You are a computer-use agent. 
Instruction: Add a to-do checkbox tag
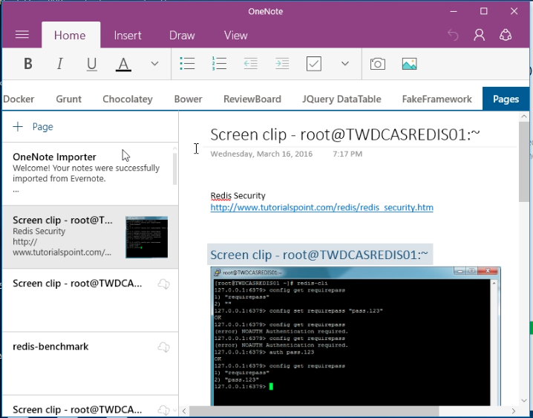click(x=314, y=64)
